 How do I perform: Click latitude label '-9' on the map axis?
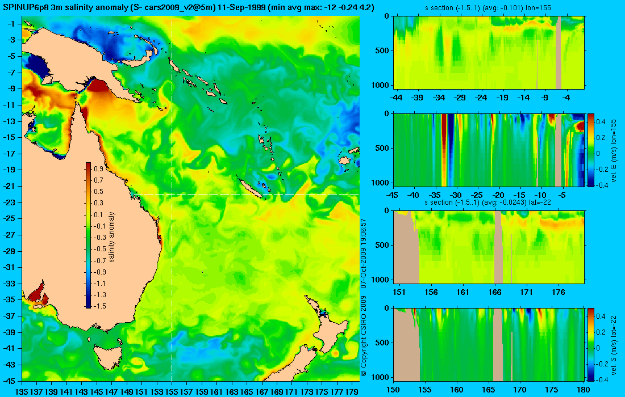coord(11,88)
